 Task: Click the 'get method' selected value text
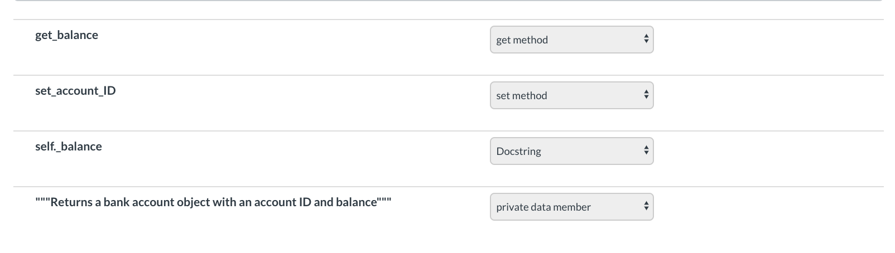click(x=522, y=40)
